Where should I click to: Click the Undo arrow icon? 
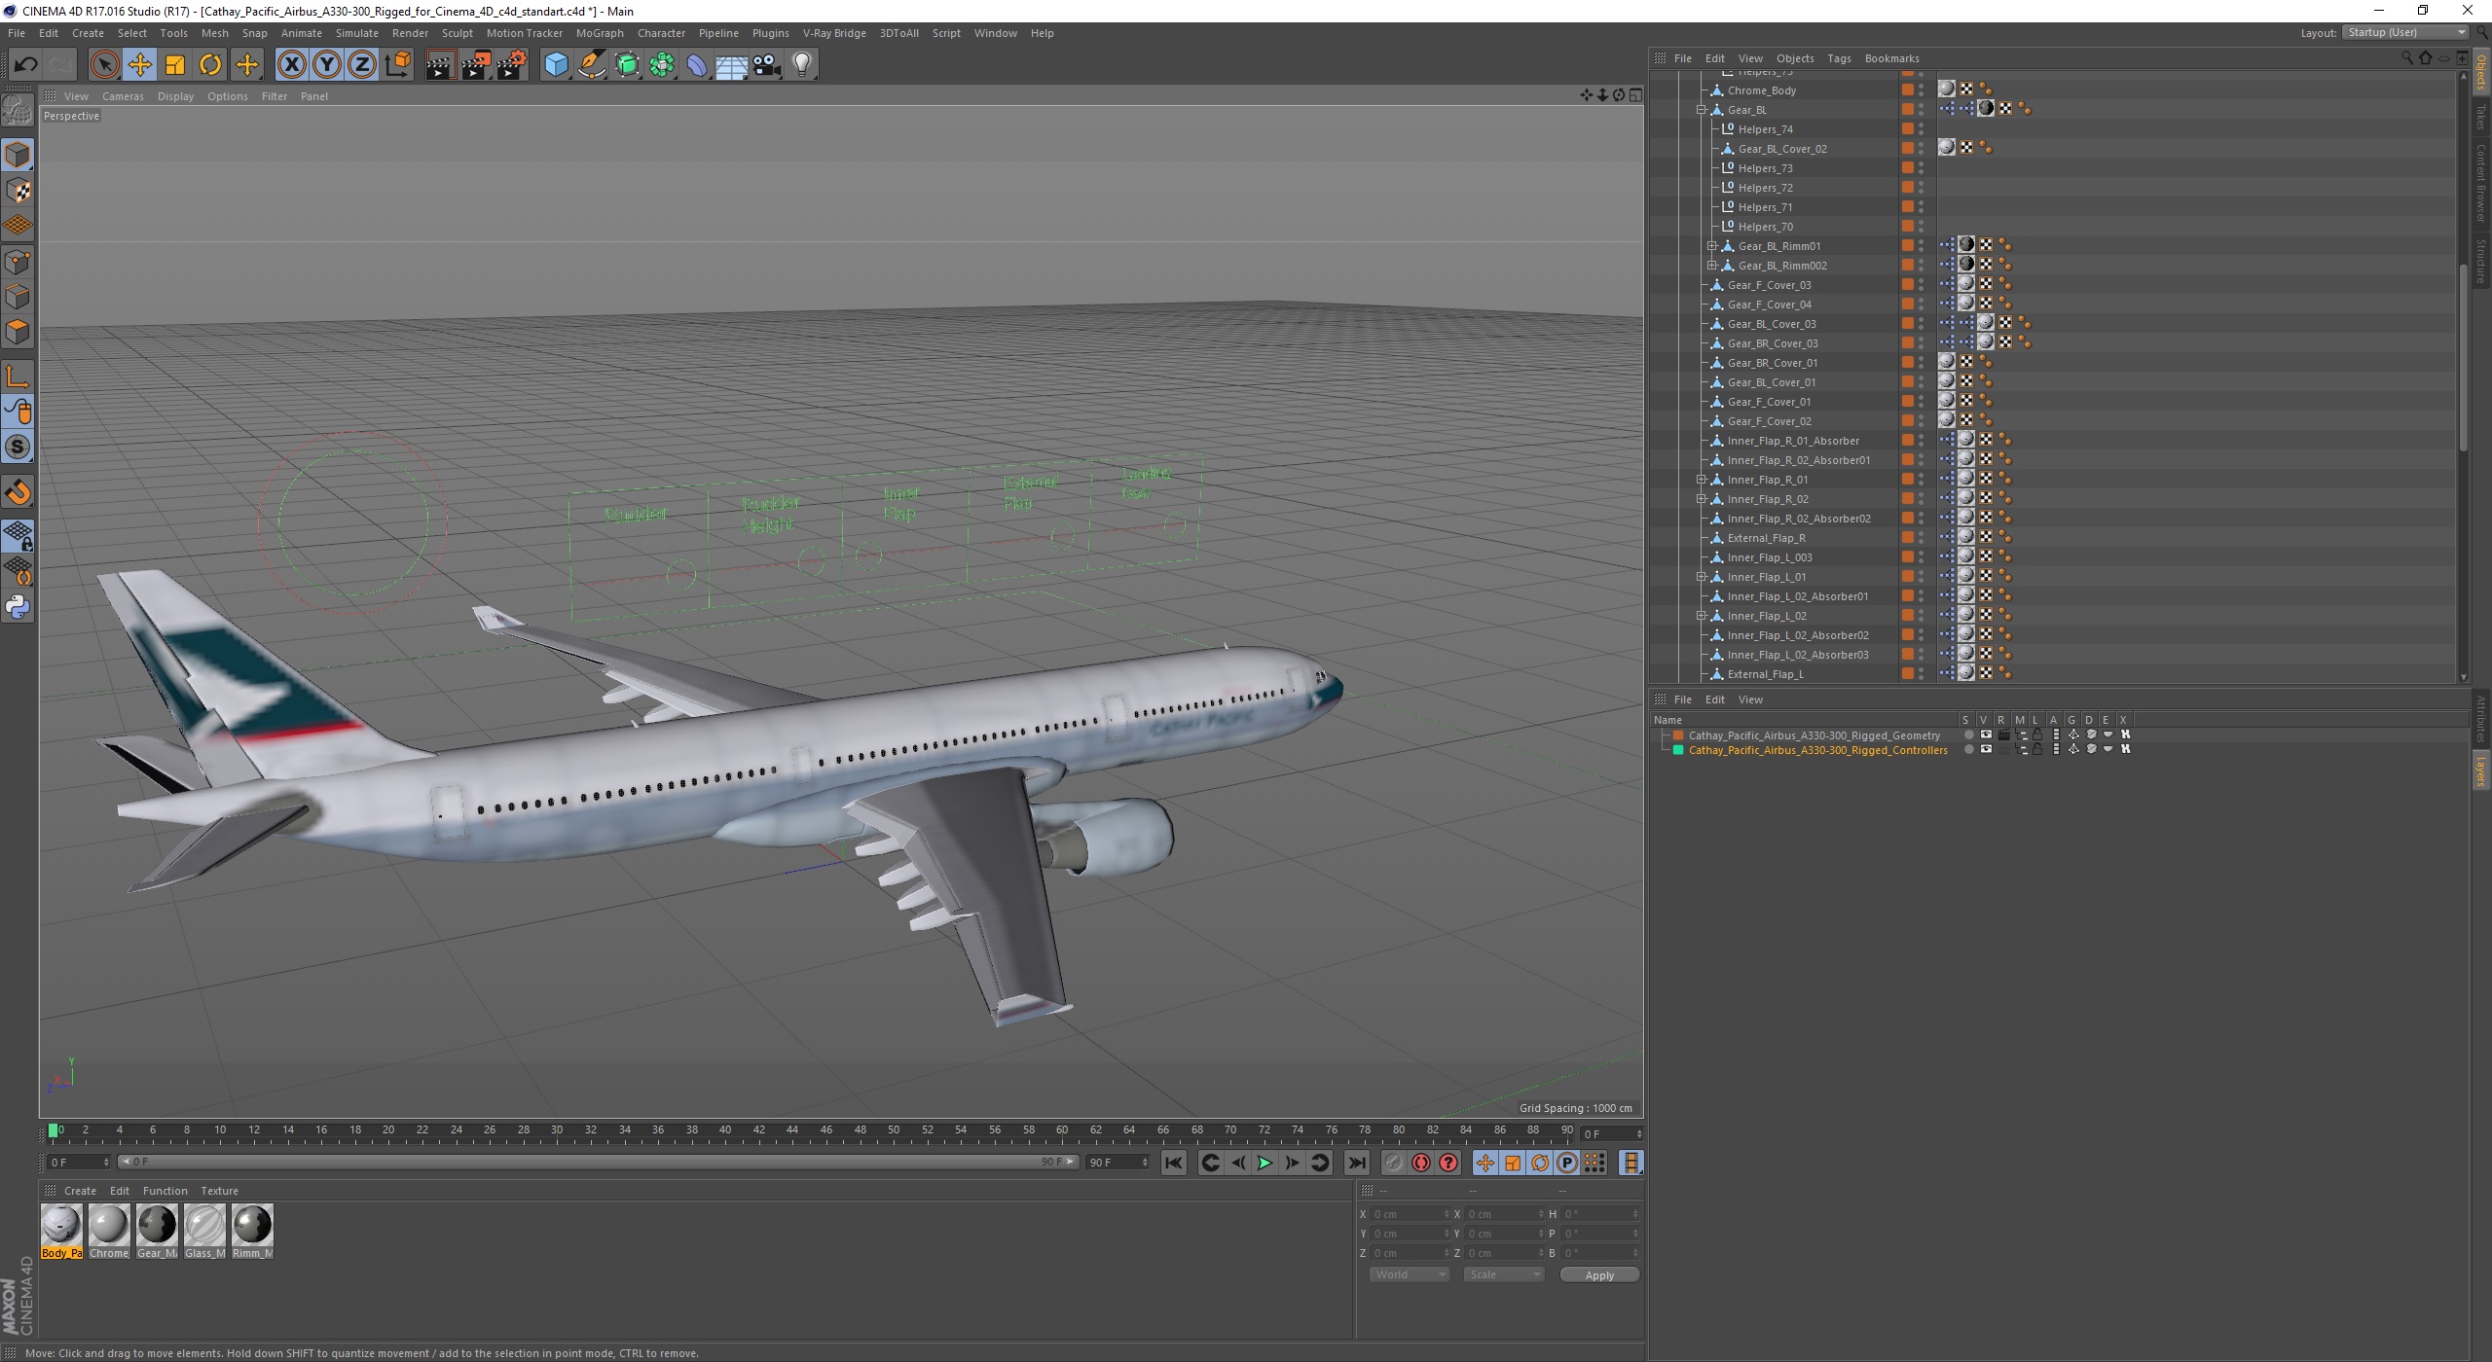(25, 65)
